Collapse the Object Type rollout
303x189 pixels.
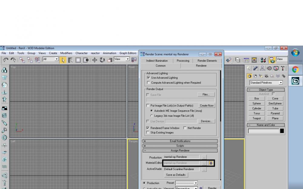pyautogui.click(x=266, y=90)
